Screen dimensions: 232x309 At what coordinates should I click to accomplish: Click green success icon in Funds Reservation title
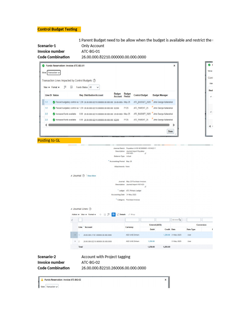coord(43,66)
